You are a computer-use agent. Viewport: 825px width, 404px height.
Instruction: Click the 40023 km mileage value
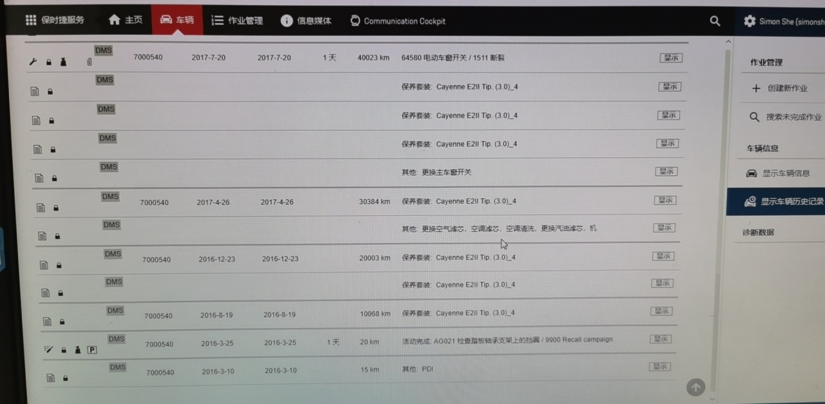374,57
